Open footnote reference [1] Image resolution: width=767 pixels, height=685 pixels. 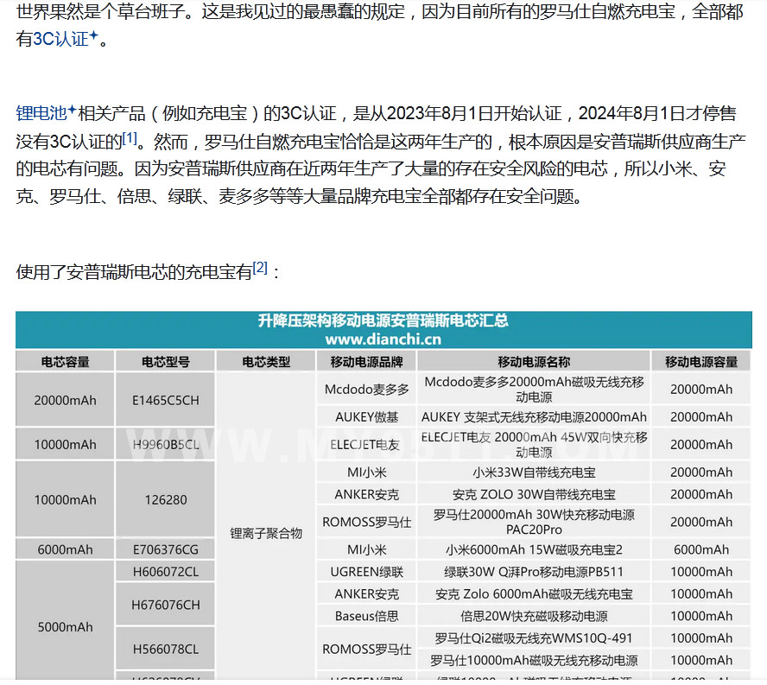pyautogui.click(x=129, y=137)
